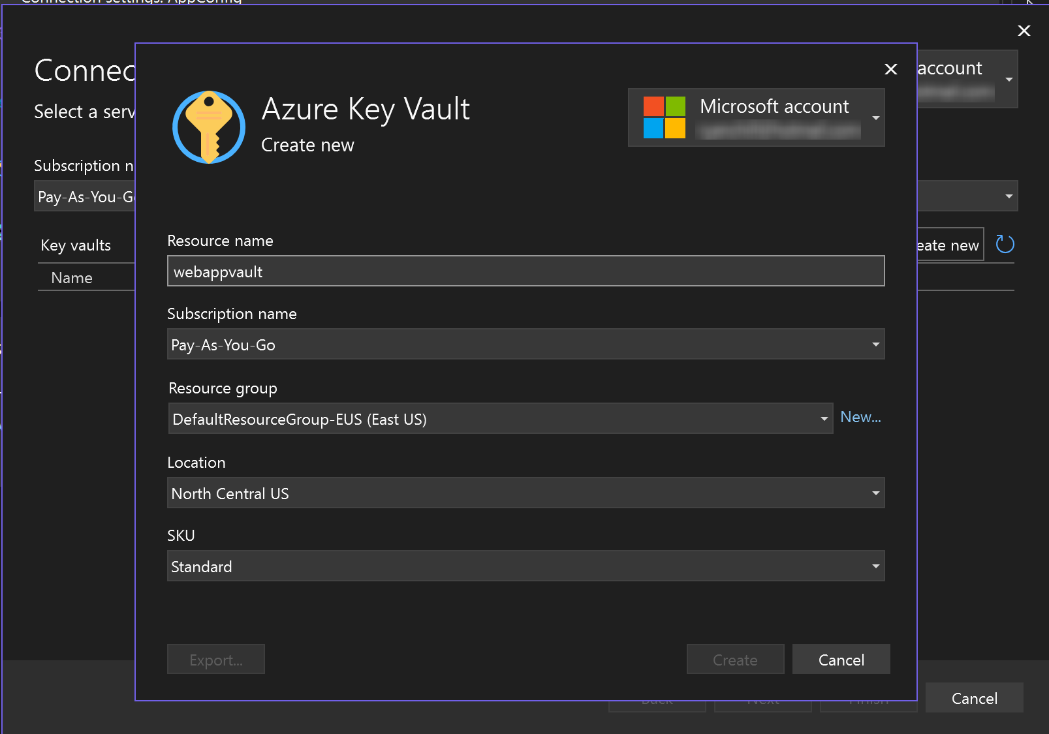Expand the Subscription name dropdown showing Pay-As-You-Go
Image resolution: width=1049 pixels, height=734 pixels.
pyautogui.click(x=526, y=344)
